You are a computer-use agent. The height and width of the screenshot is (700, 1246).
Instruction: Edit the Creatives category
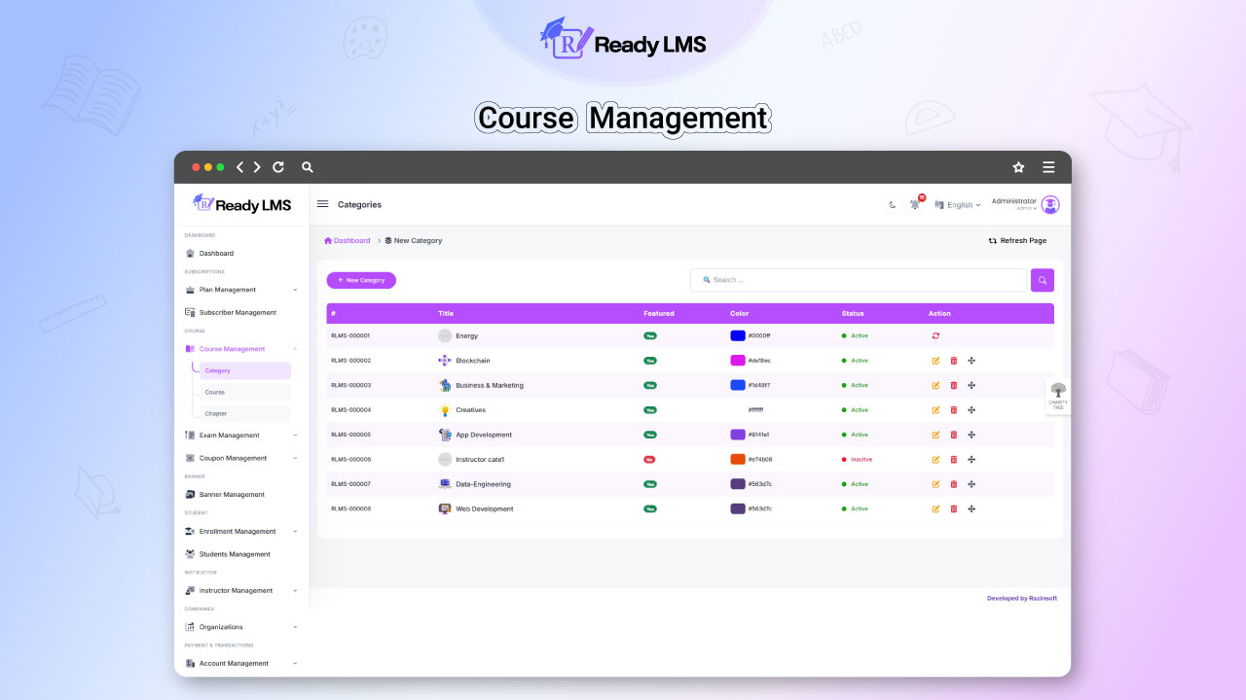935,410
